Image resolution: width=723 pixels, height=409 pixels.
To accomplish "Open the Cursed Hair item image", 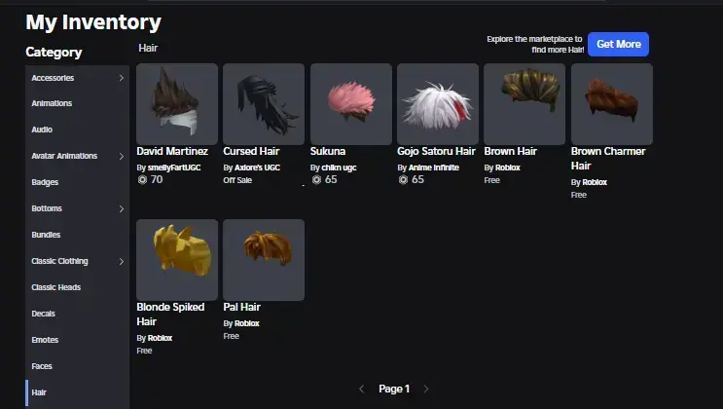I will pyautogui.click(x=264, y=104).
